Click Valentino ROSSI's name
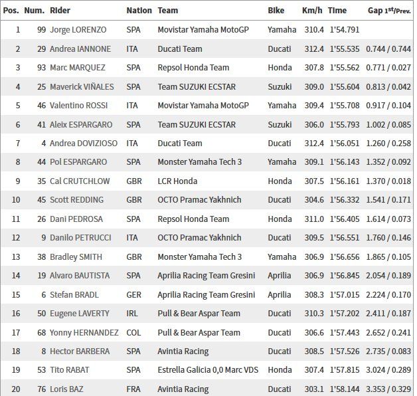417x396 pixels. click(78, 106)
